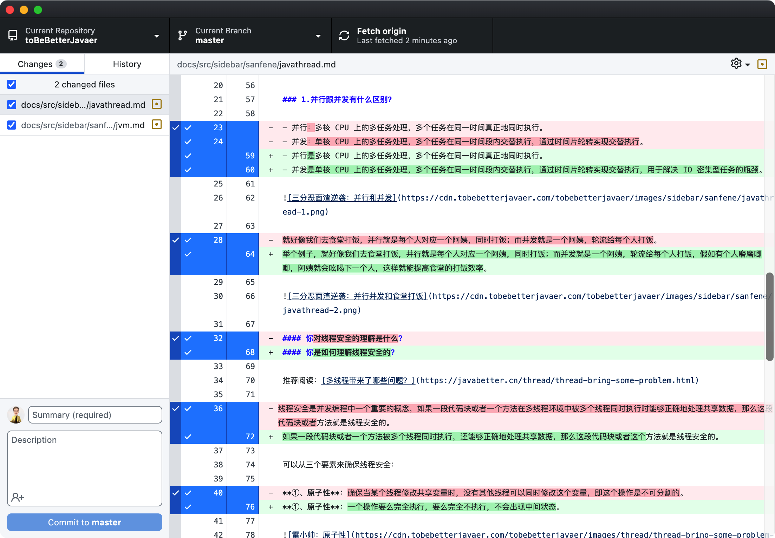Click the repository book icon
The image size is (775, 538).
click(x=13, y=35)
